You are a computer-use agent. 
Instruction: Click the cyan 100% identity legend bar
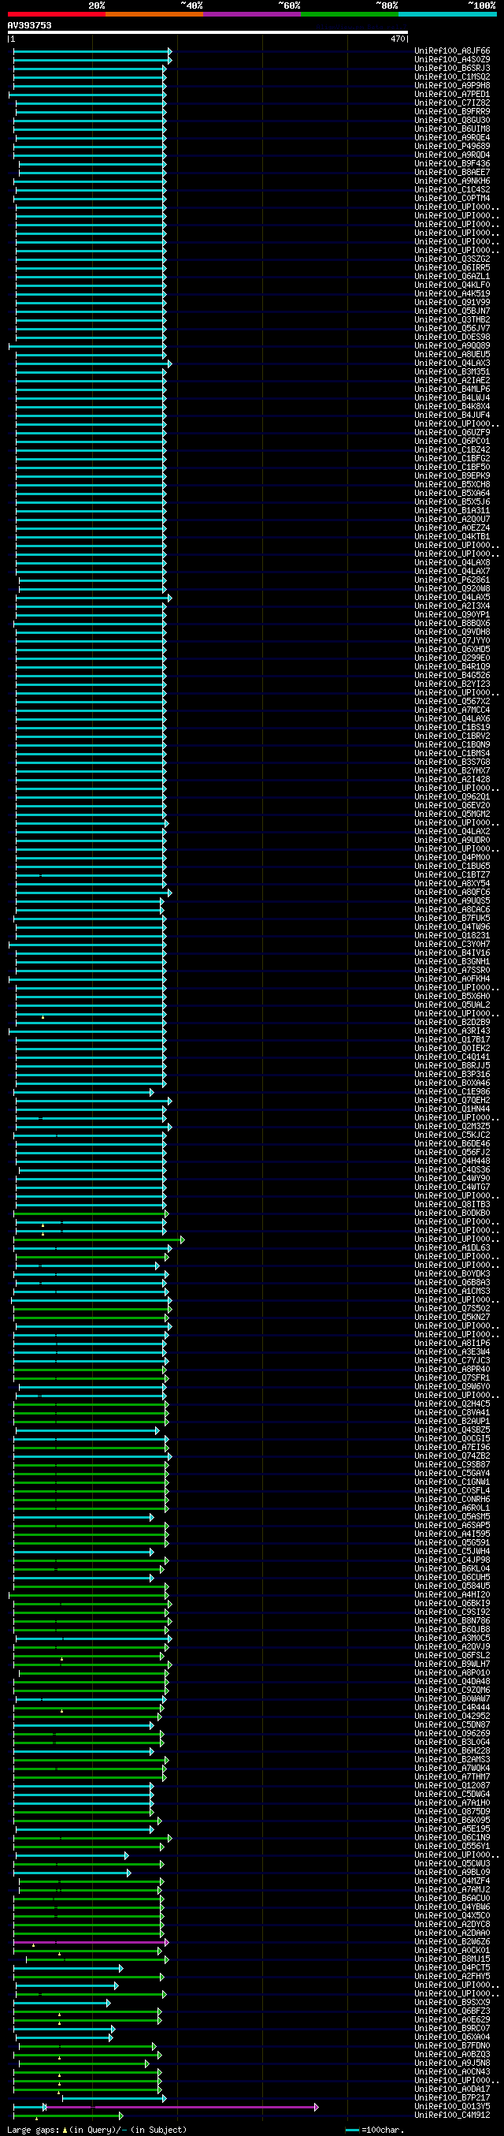tap(447, 14)
